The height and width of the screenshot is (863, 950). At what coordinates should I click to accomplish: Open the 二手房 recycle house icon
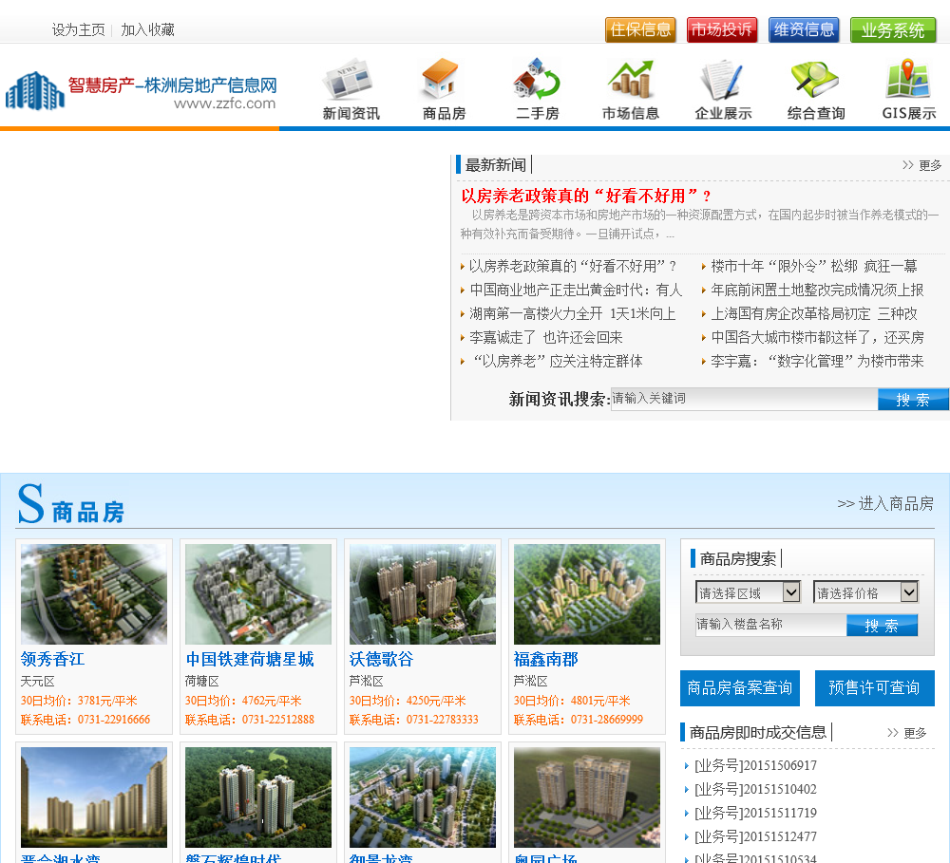click(x=537, y=80)
